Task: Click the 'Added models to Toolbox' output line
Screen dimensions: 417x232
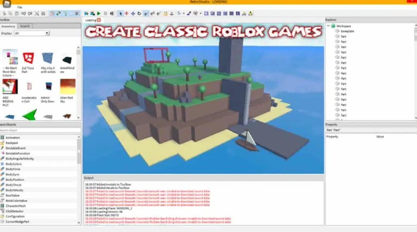Action: 108,184
